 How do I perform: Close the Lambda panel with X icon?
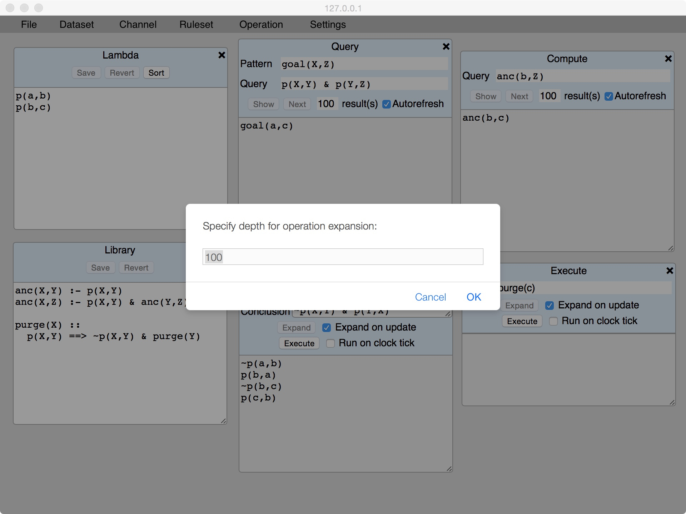point(222,55)
